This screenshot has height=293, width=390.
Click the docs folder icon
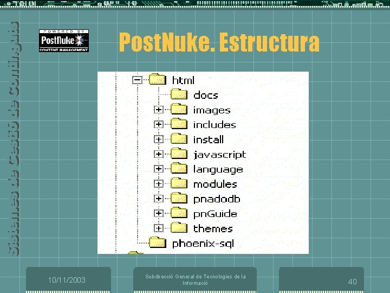(179, 94)
